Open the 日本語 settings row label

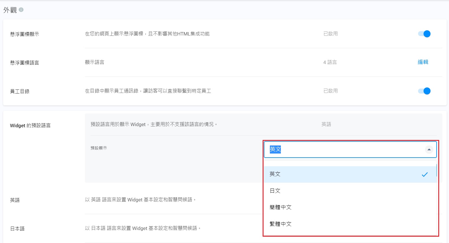pos(17,229)
